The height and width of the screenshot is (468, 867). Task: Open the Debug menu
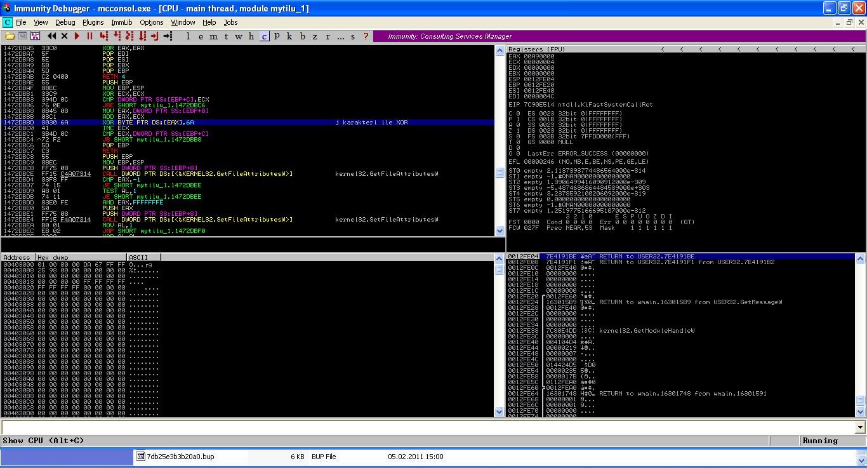(x=65, y=22)
